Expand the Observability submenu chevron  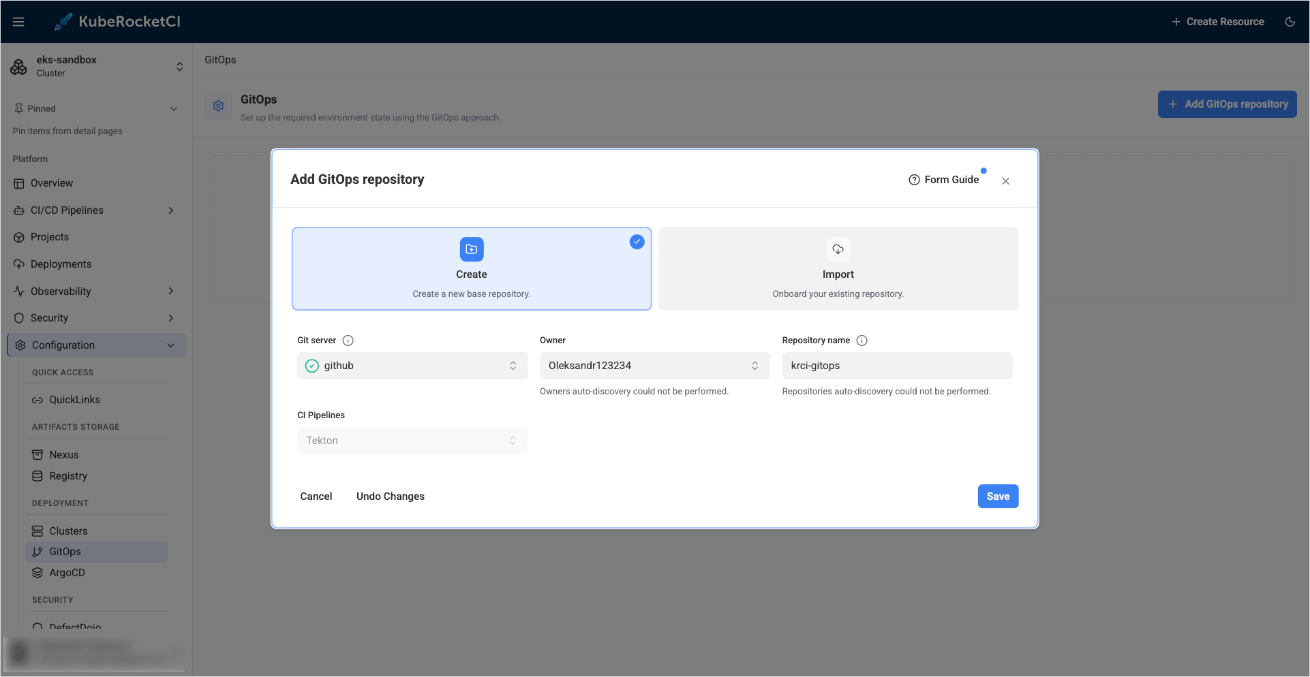pos(170,291)
